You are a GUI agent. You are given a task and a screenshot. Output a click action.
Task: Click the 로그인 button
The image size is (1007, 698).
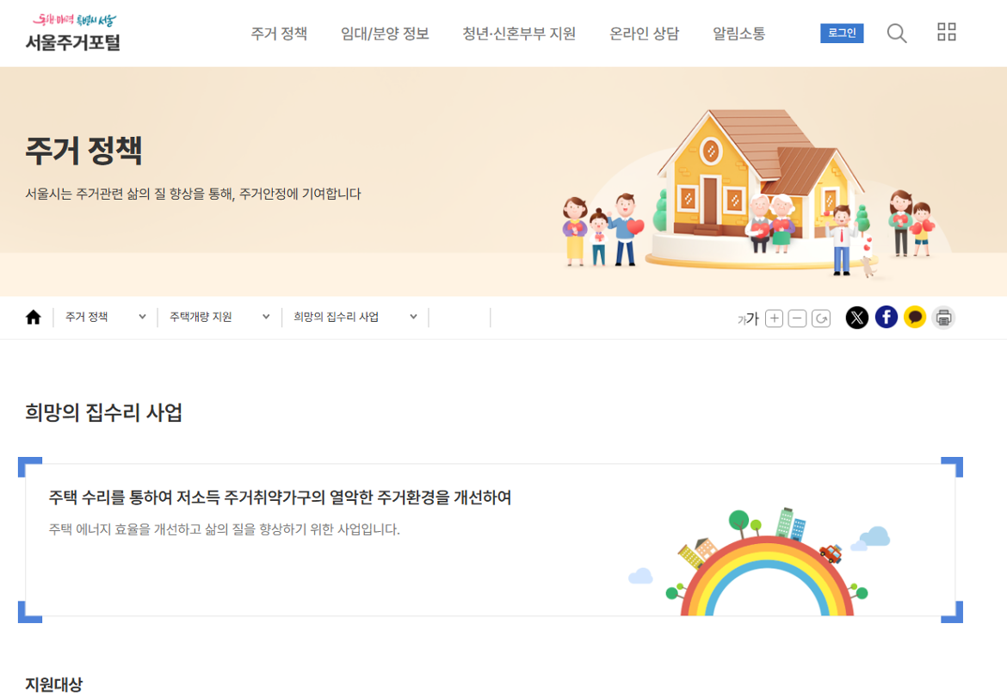pos(841,34)
